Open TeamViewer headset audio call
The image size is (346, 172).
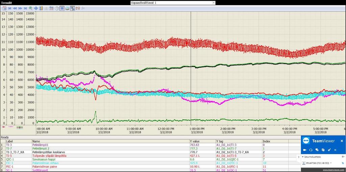tap(311, 150)
